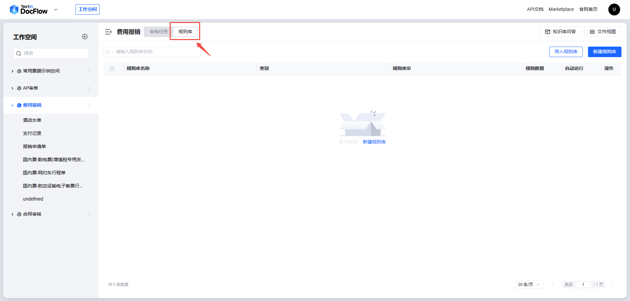Add a new workspace with plus icon
The image size is (630, 301).
pos(85,36)
